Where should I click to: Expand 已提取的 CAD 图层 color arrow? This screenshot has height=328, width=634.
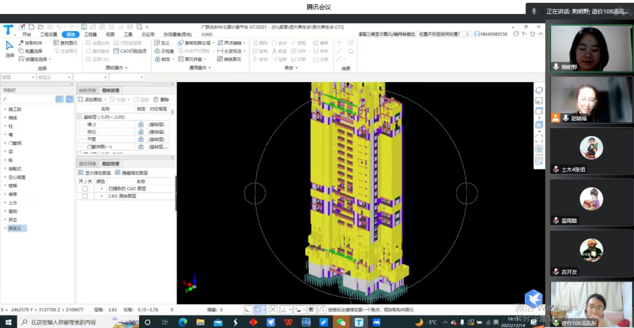click(101, 189)
